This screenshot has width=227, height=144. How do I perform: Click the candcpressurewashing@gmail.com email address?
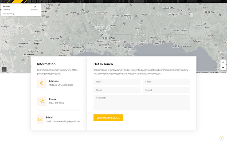tap(63, 121)
